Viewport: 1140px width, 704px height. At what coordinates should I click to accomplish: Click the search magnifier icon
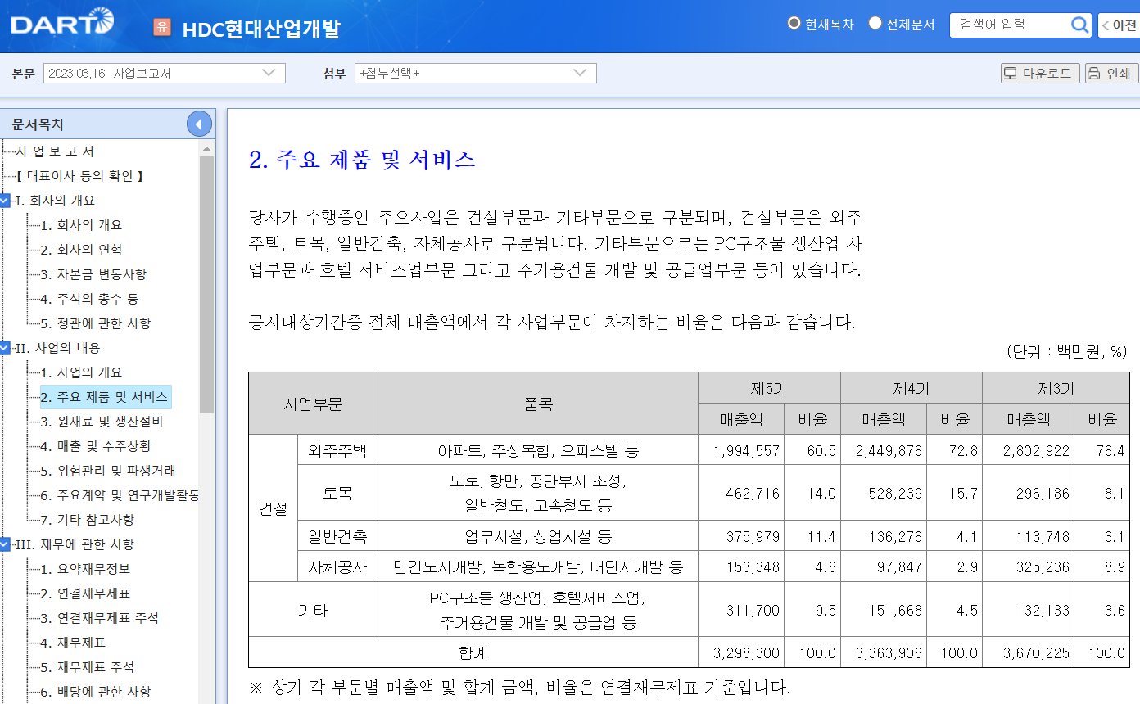[1079, 25]
